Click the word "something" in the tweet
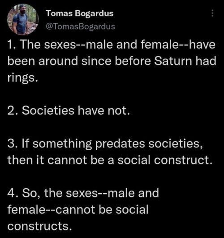224x238 pixels. (62, 144)
